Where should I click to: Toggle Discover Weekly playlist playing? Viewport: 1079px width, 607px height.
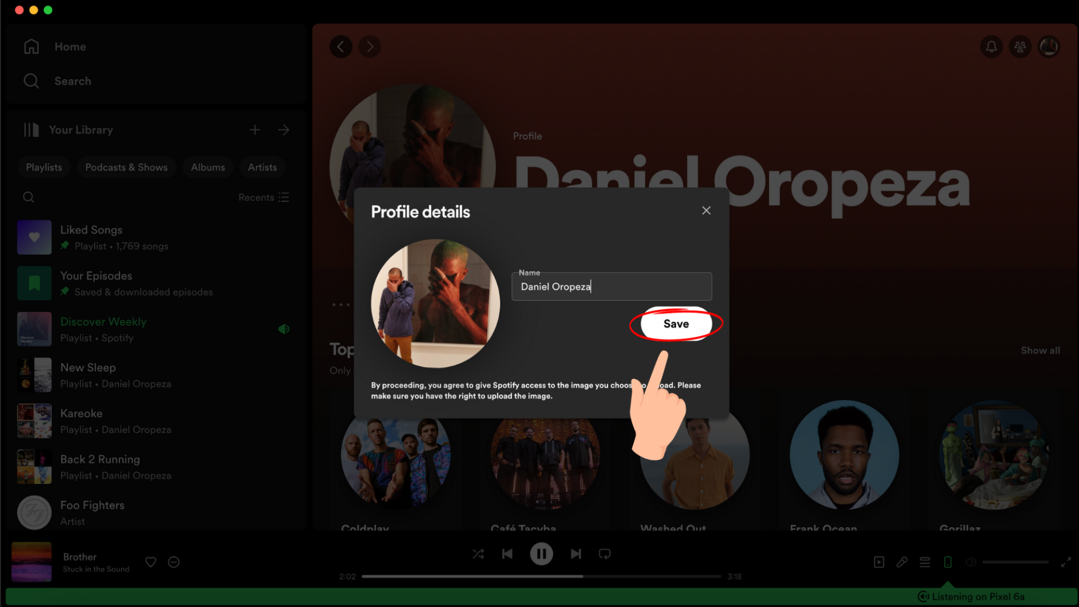[284, 329]
